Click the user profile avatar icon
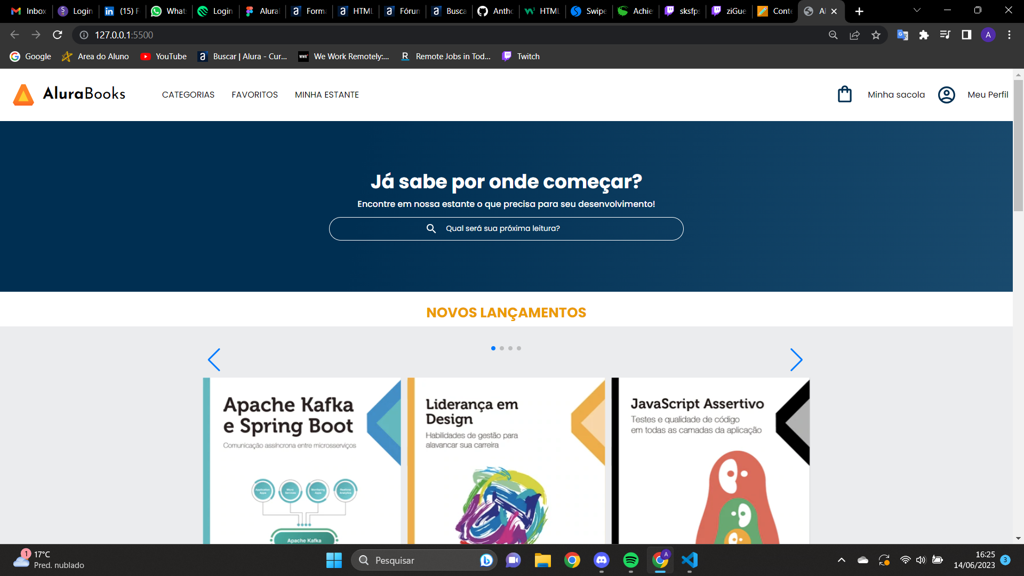1024x576 pixels. click(x=947, y=95)
